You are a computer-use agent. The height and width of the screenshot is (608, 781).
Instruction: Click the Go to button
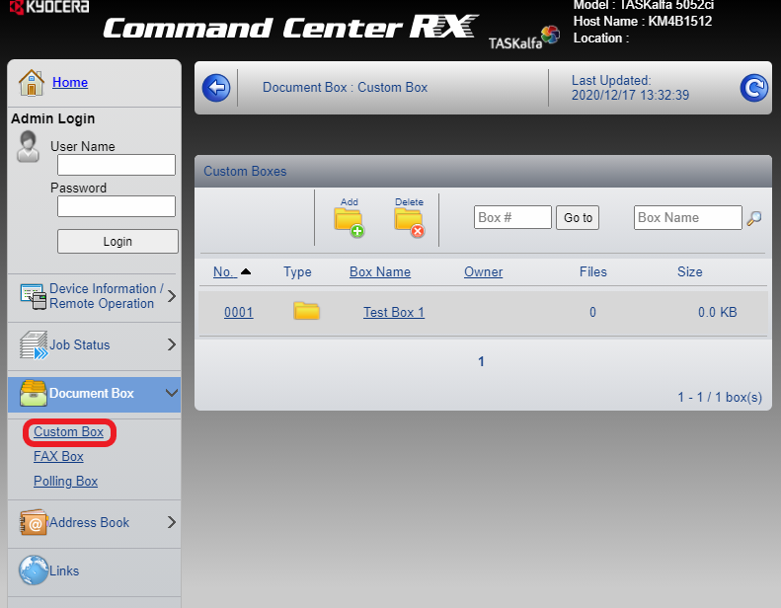tap(578, 217)
